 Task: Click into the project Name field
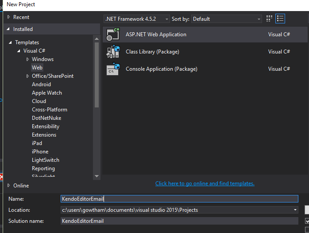pyautogui.click(x=179, y=199)
